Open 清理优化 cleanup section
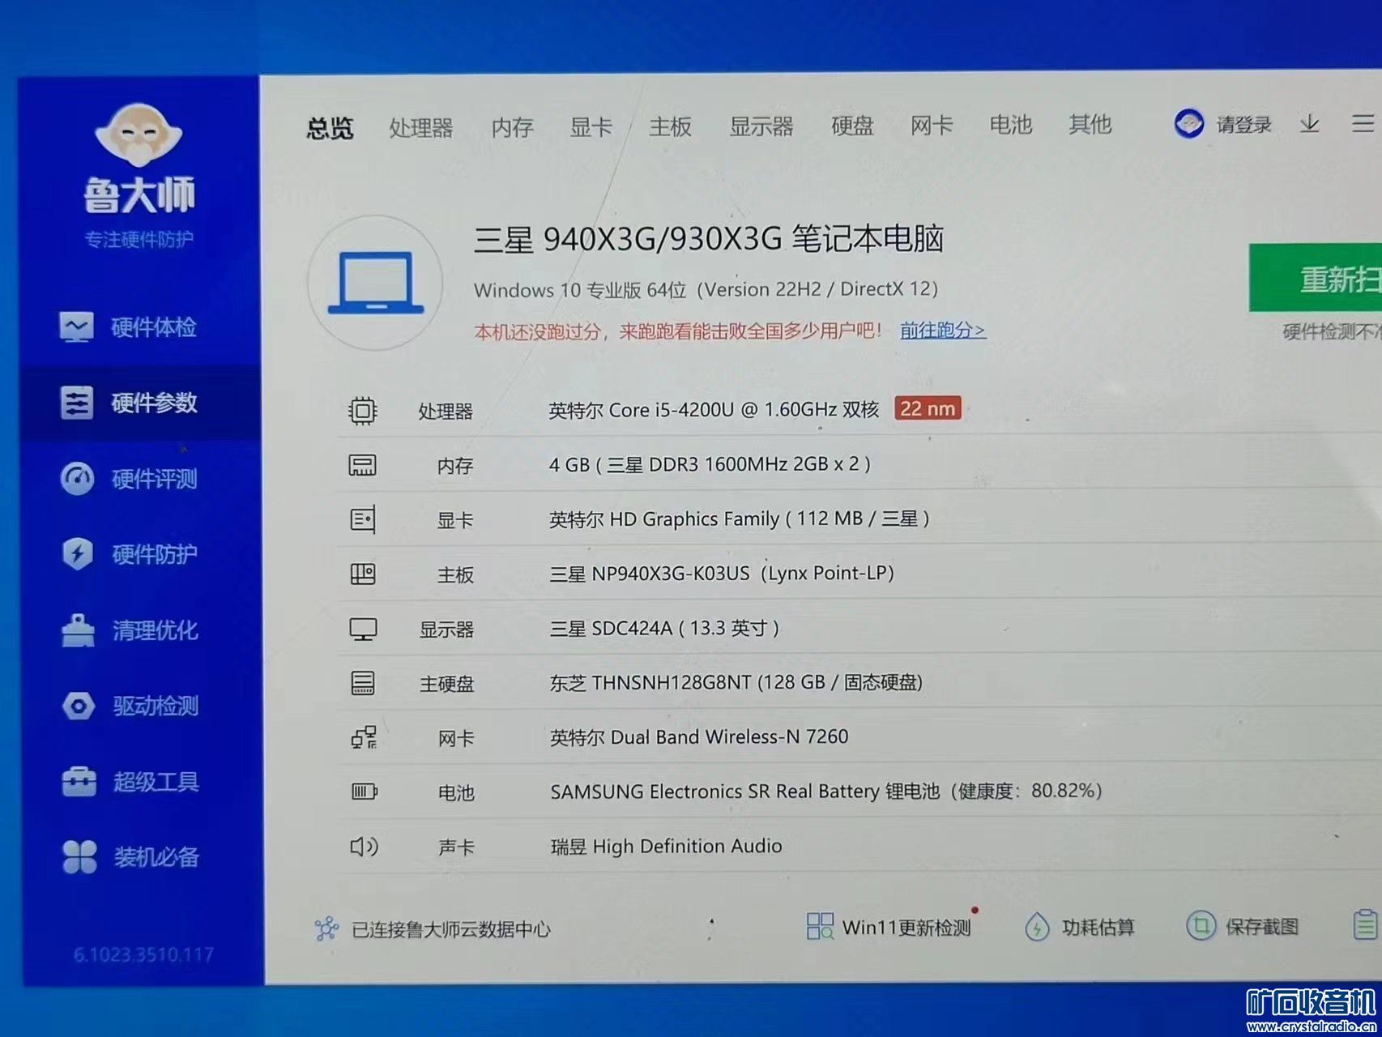This screenshot has width=1382, height=1037. pos(129,630)
